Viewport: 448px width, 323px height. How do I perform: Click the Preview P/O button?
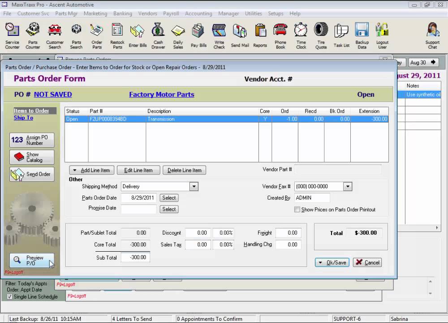pos(32,260)
